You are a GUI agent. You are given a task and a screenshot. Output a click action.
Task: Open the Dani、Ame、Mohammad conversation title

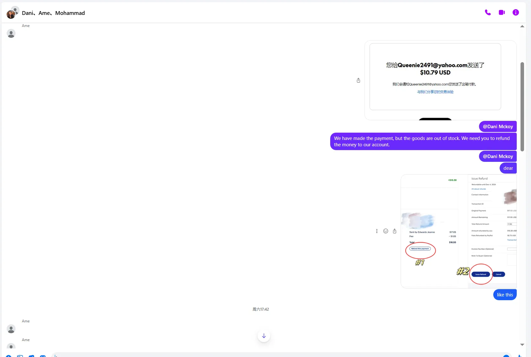53,13
